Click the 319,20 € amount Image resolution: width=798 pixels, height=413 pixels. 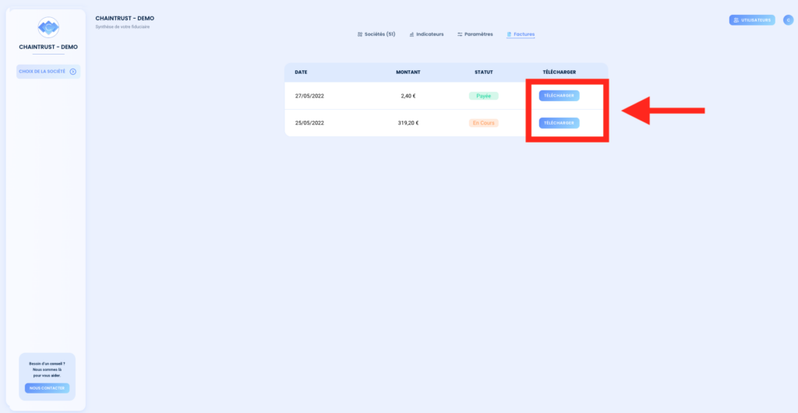[408, 123]
